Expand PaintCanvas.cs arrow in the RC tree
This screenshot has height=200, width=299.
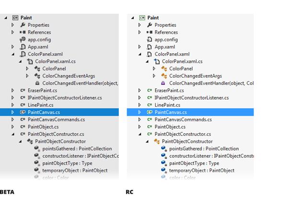139,112
